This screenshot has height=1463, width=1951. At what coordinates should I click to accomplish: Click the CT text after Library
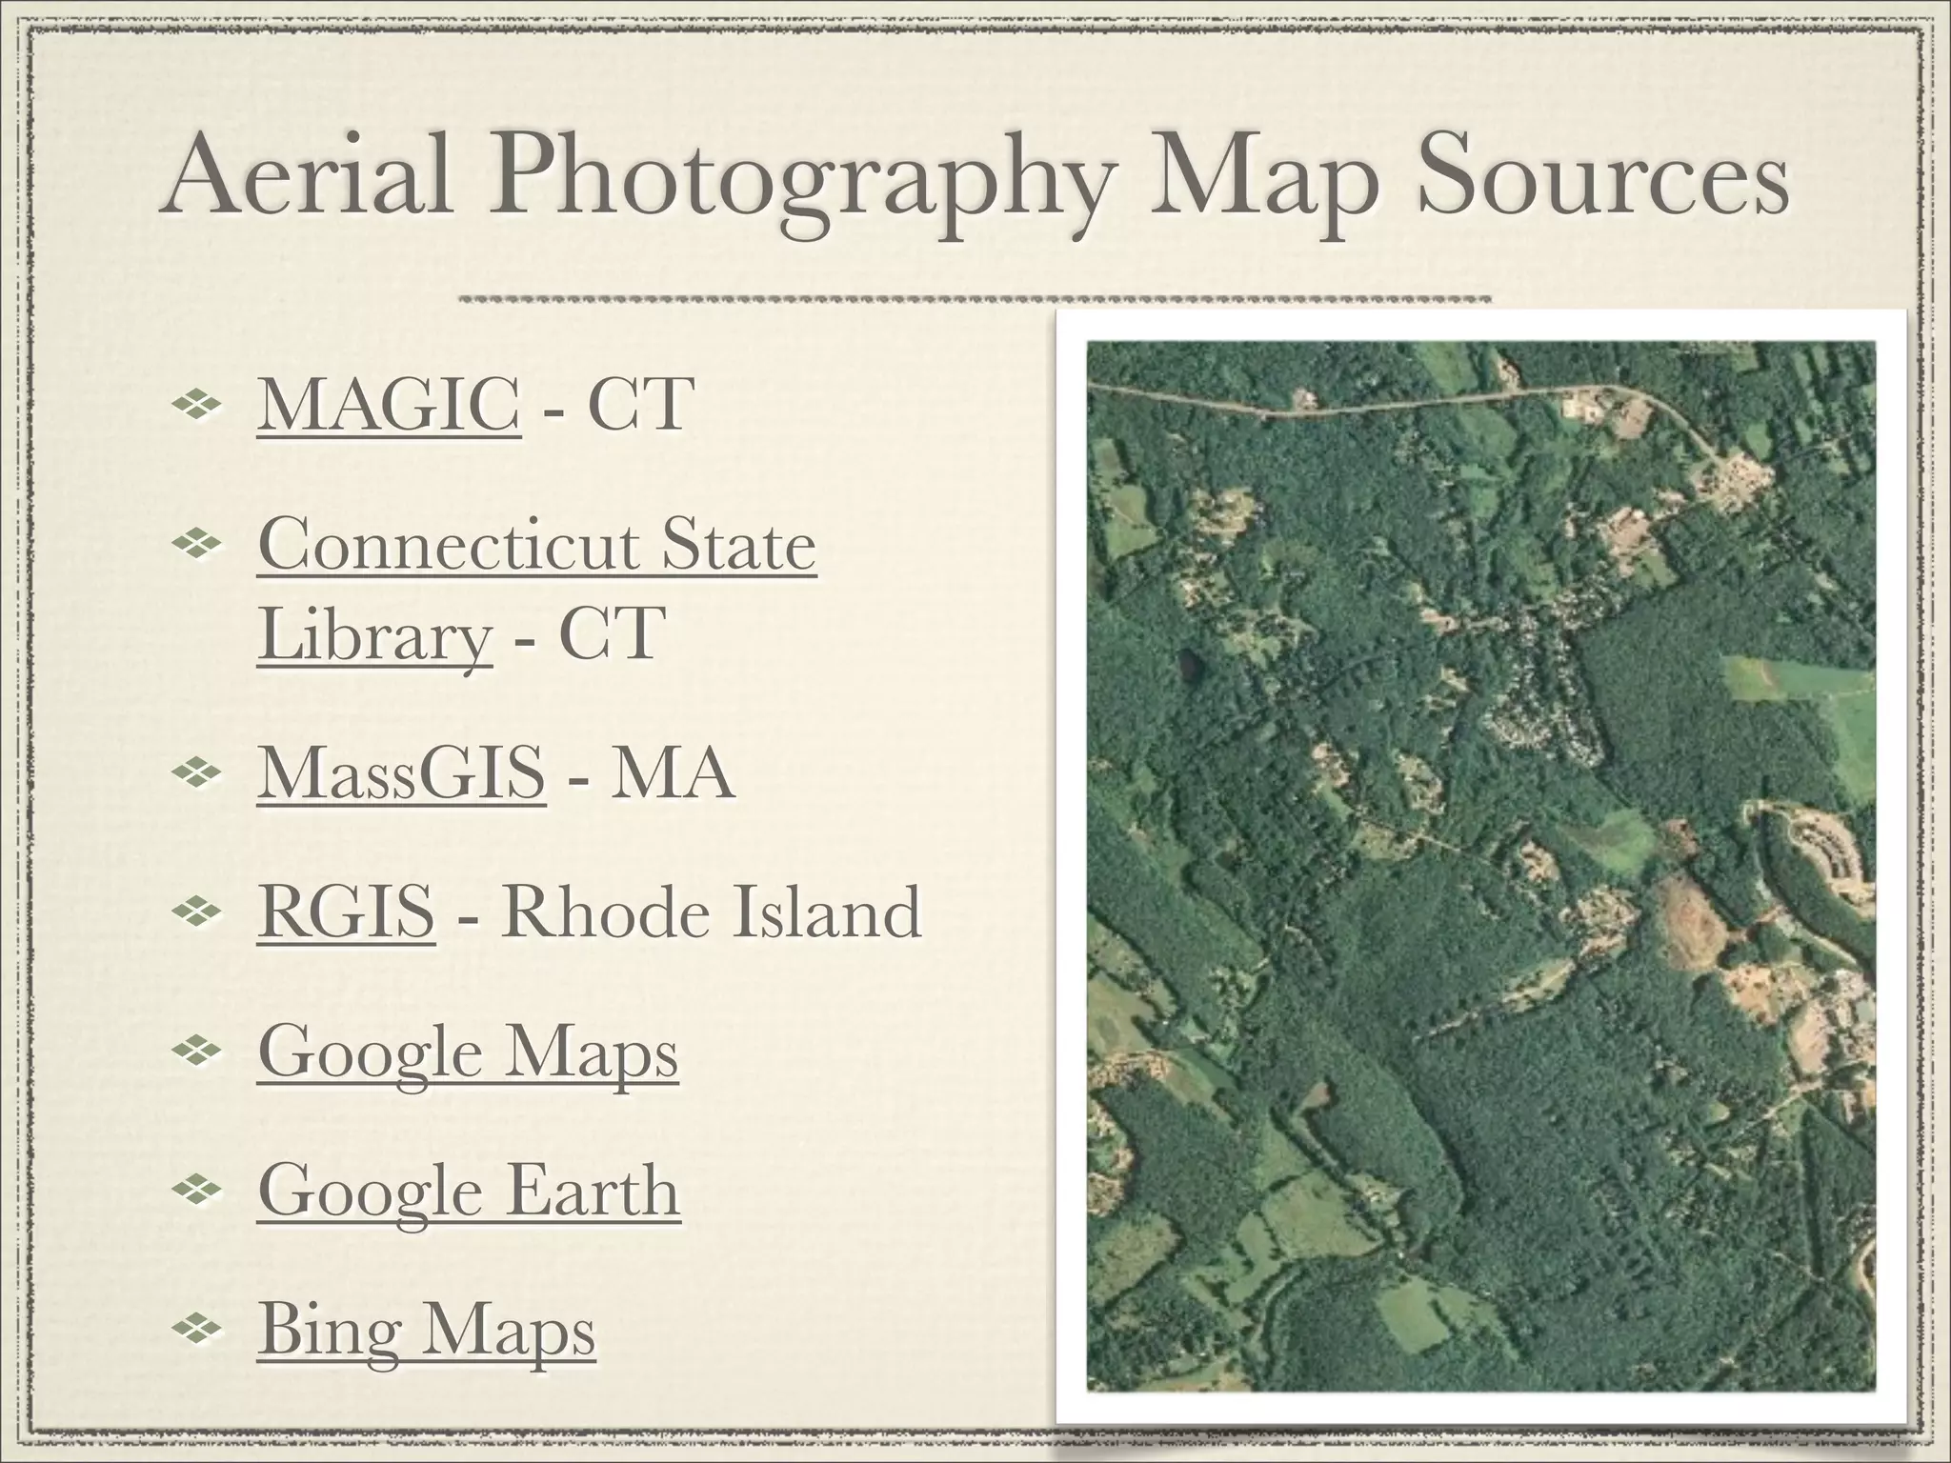(x=610, y=633)
